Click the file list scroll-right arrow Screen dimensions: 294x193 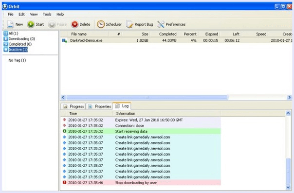(289, 97)
